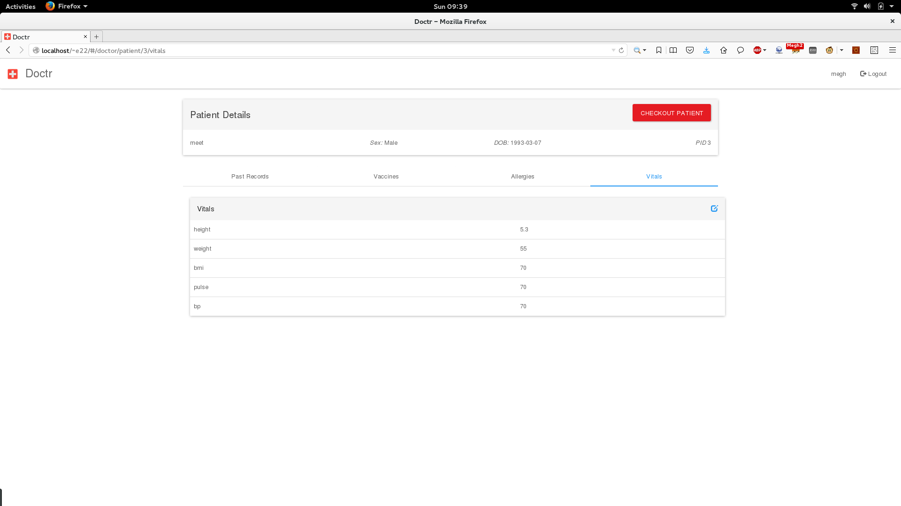This screenshot has height=506, width=901.
Task: Expand the search engine dropdown arrow
Action: pyautogui.click(x=645, y=50)
